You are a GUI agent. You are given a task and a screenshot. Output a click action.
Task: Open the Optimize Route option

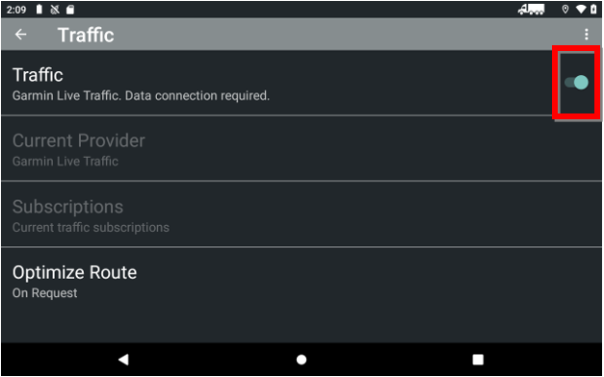(x=302, y=281)
